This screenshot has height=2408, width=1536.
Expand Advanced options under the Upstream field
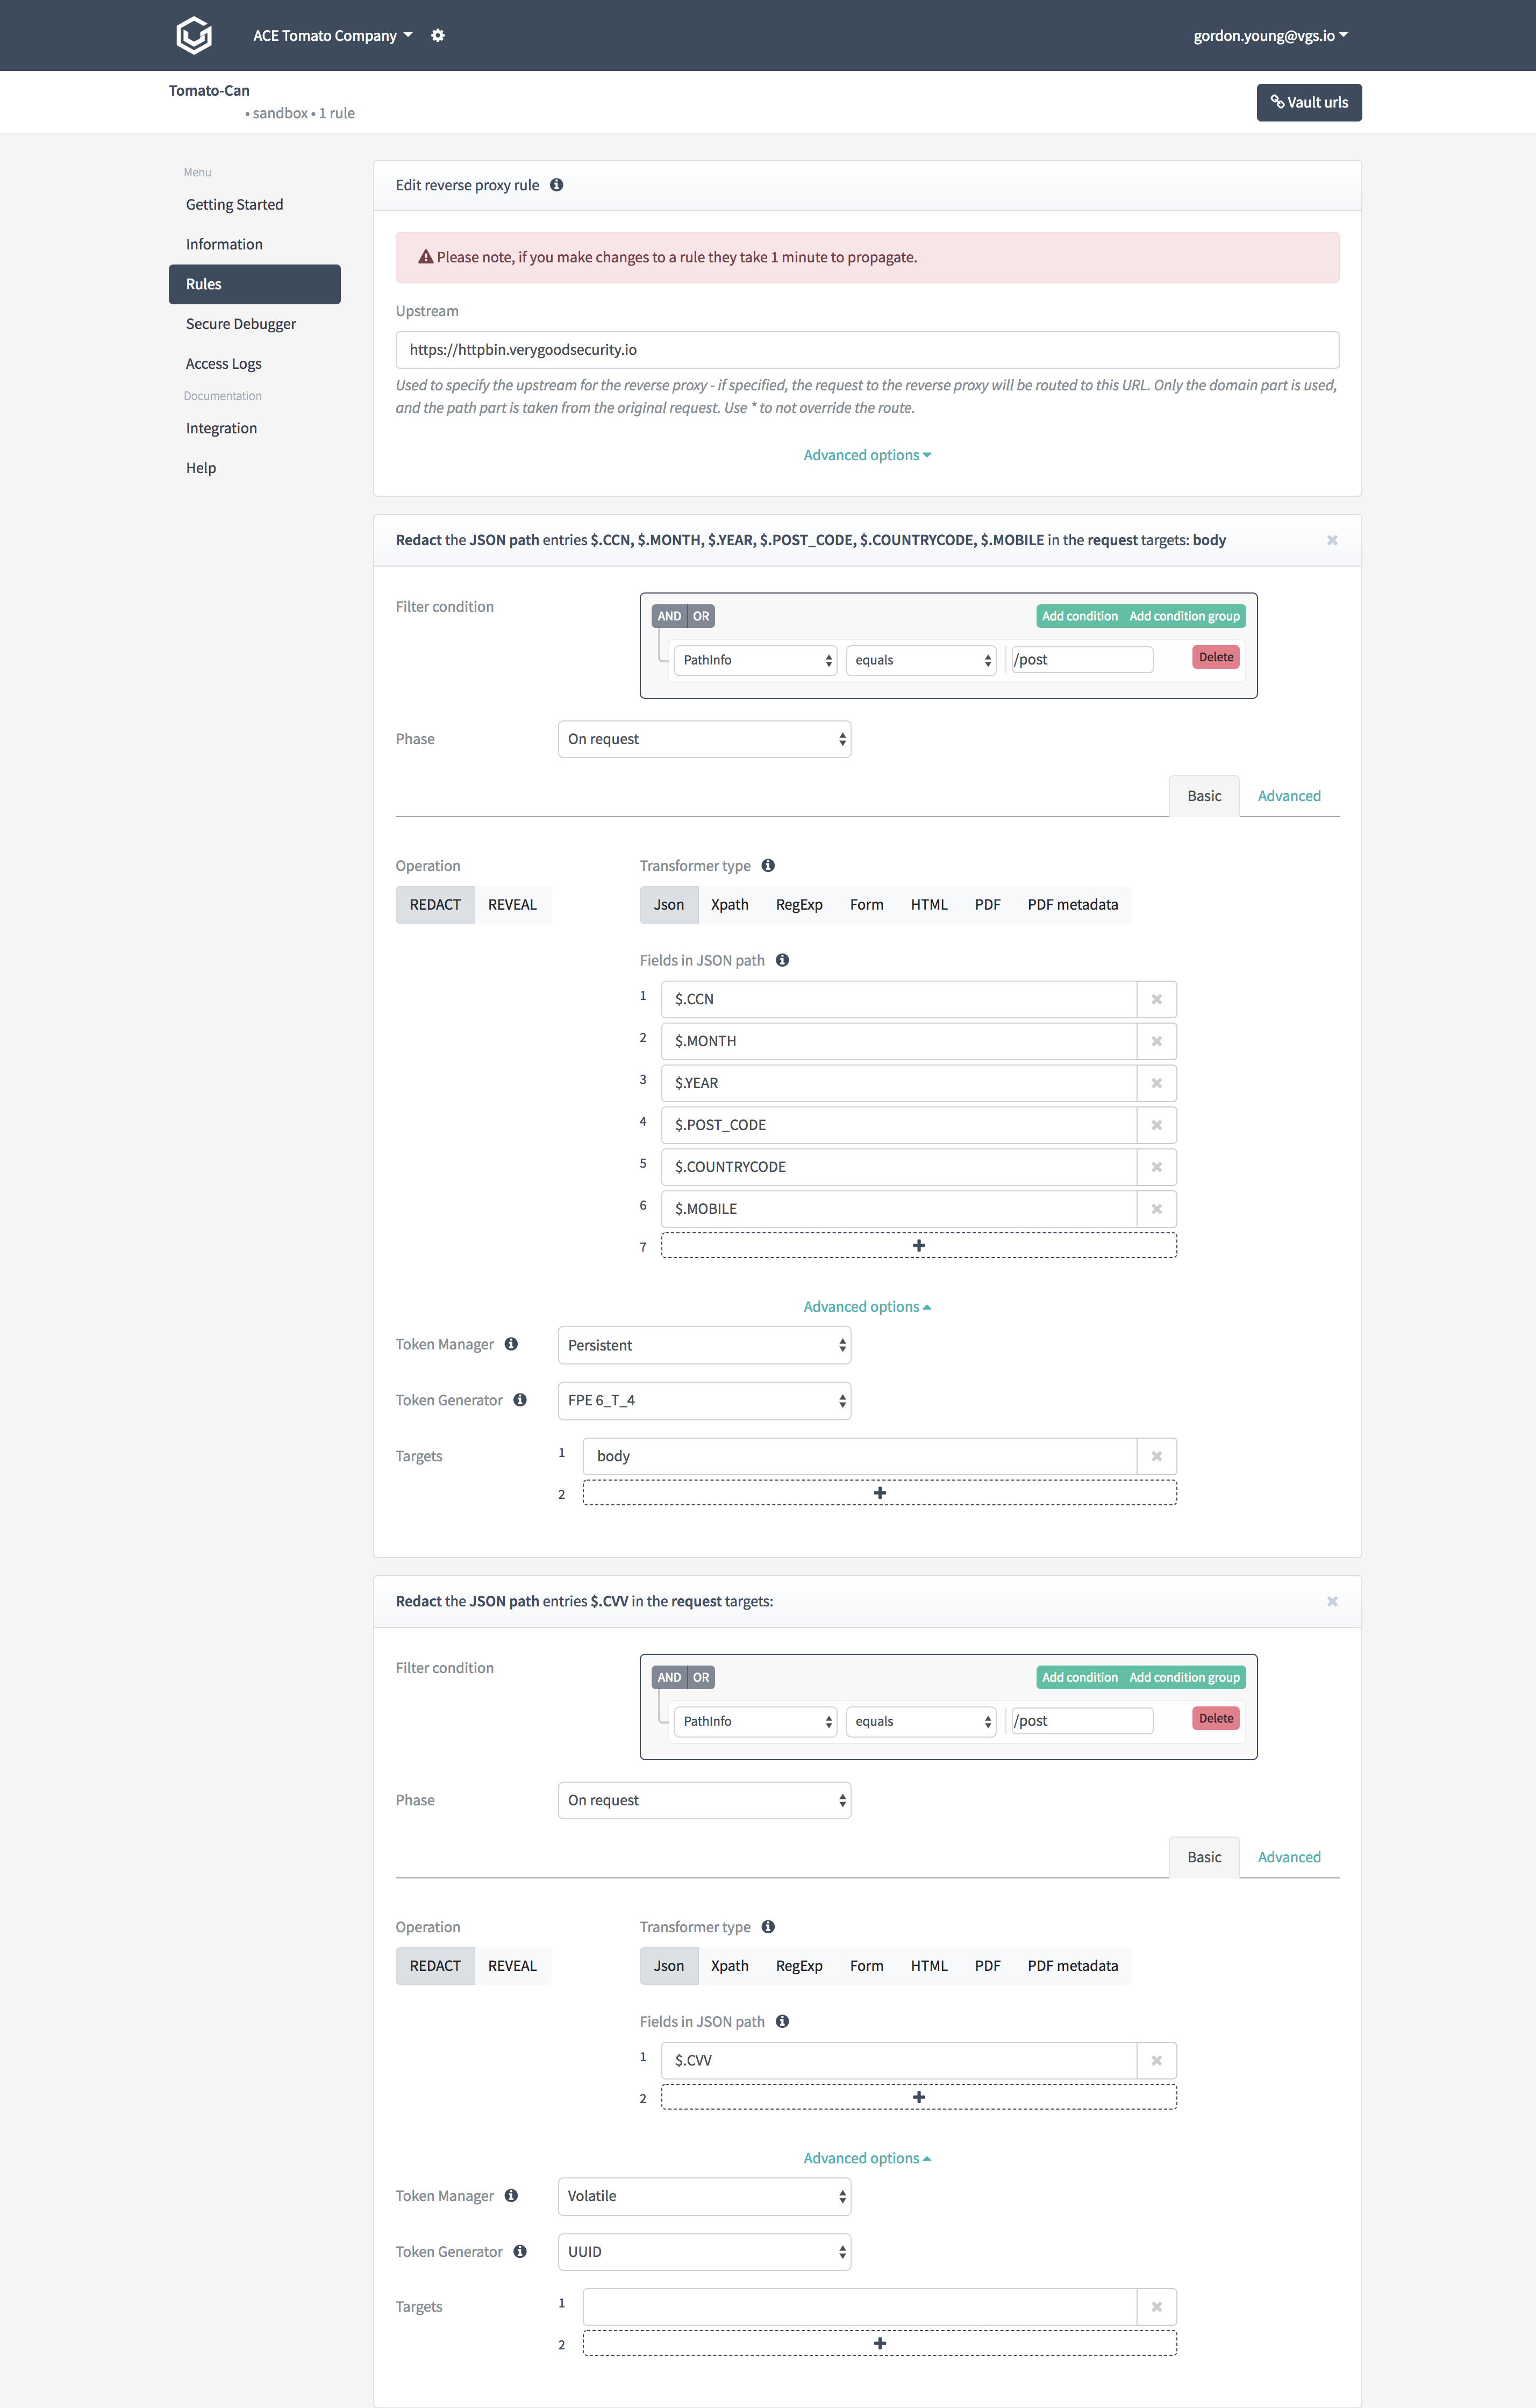866,455
